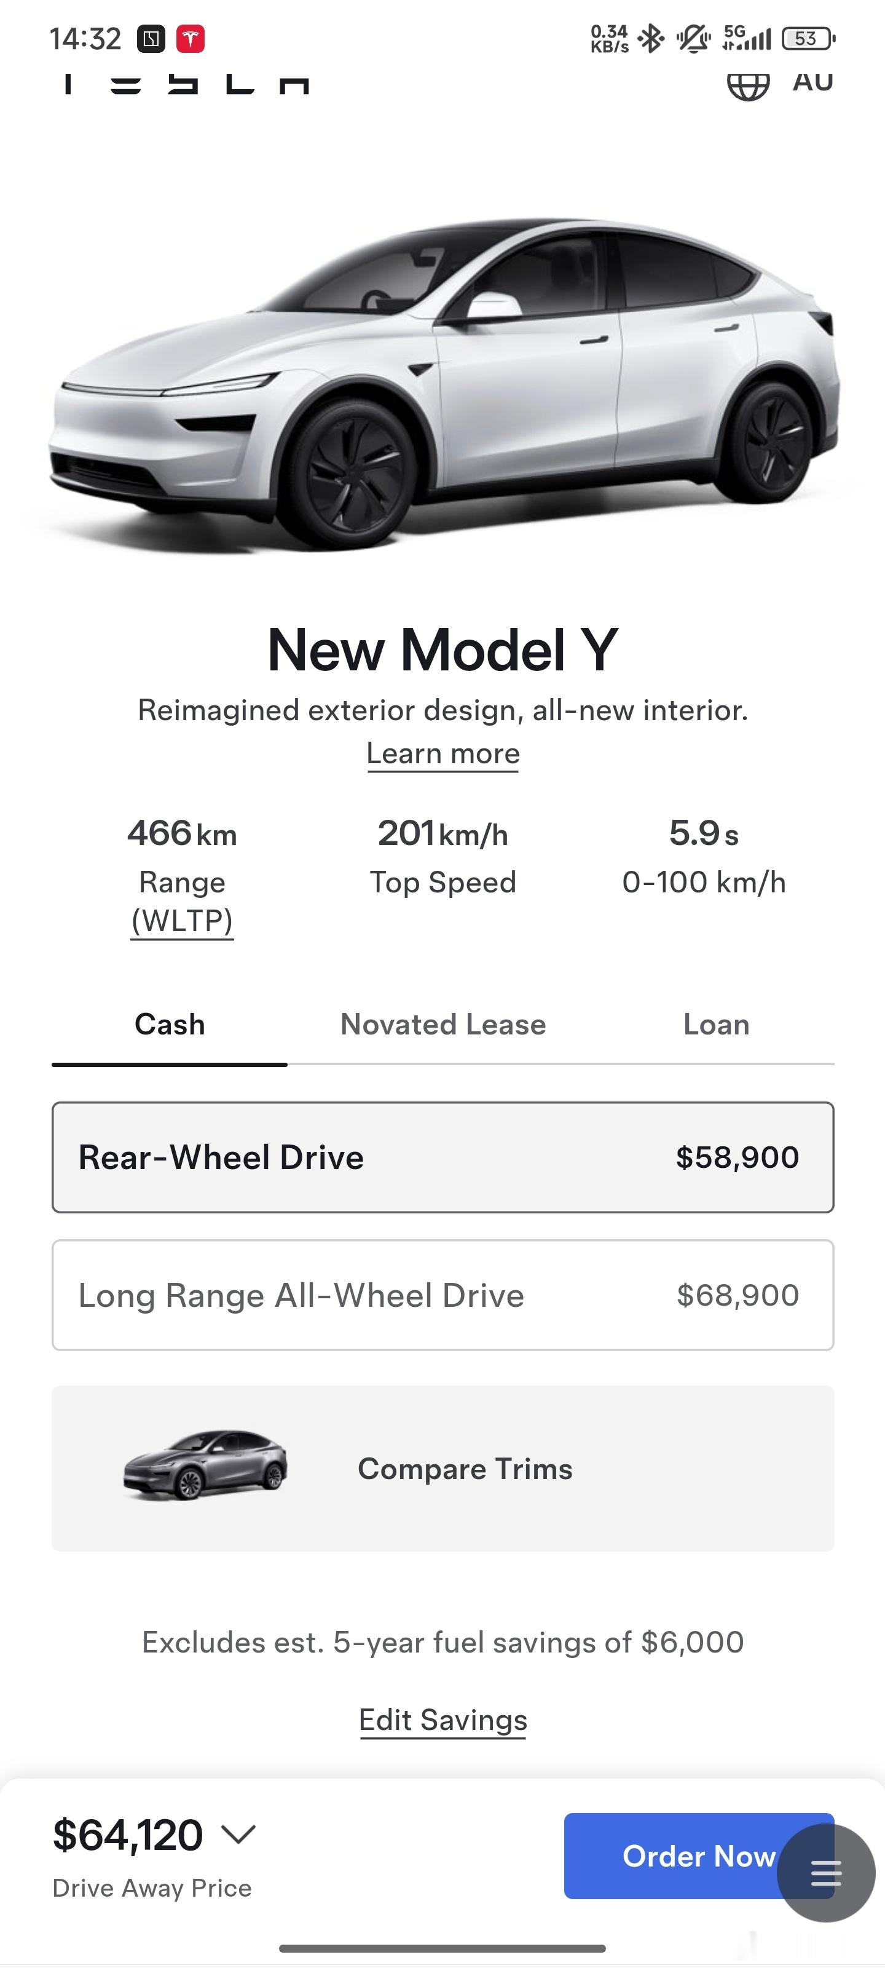
Task: Tap the Tesla app notification icon
Action: pos(190,39)
